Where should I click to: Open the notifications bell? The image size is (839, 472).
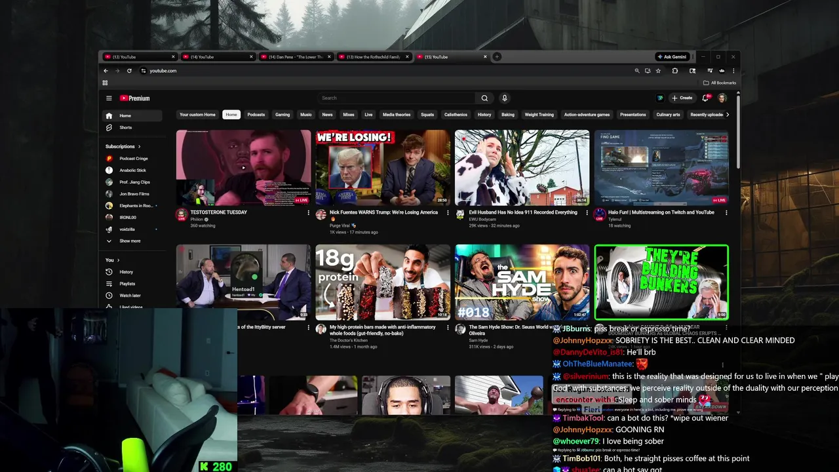705,98
